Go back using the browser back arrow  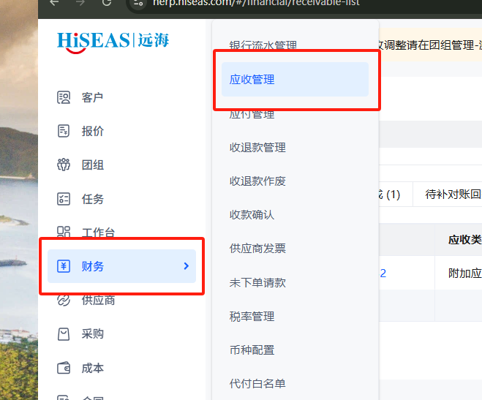click(54, 3)
